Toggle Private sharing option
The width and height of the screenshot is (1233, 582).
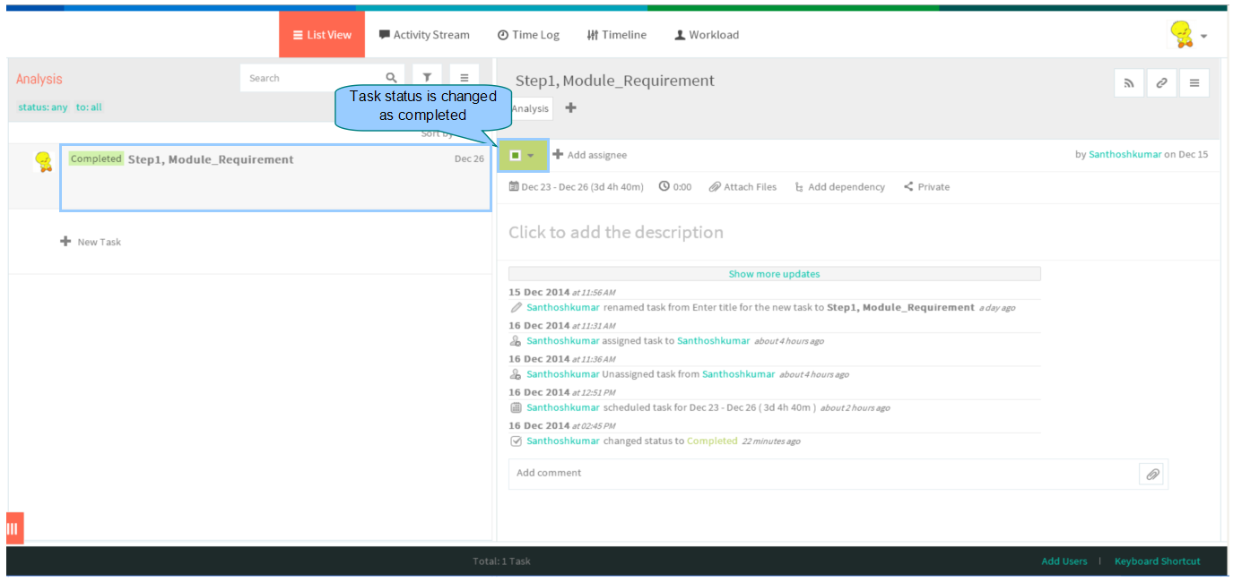tap(926, 187)
